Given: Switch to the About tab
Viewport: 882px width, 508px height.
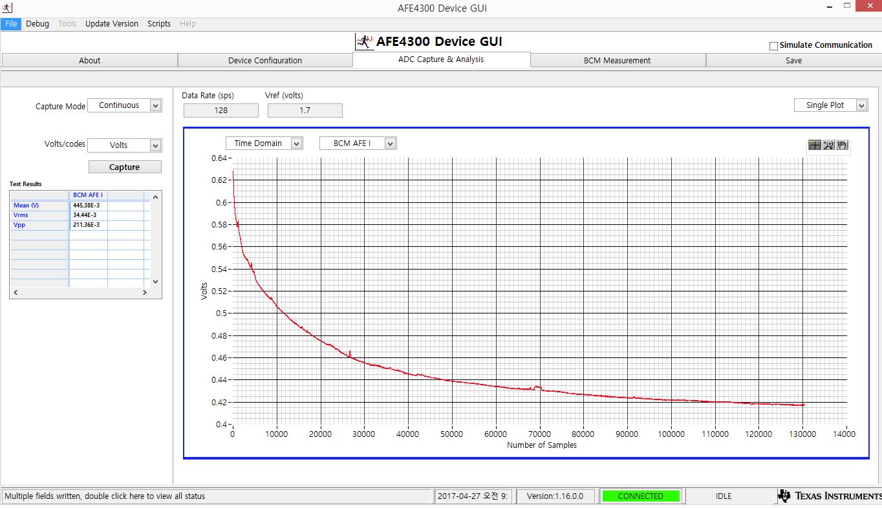Looking at the screenshot, I should (90, 60).
